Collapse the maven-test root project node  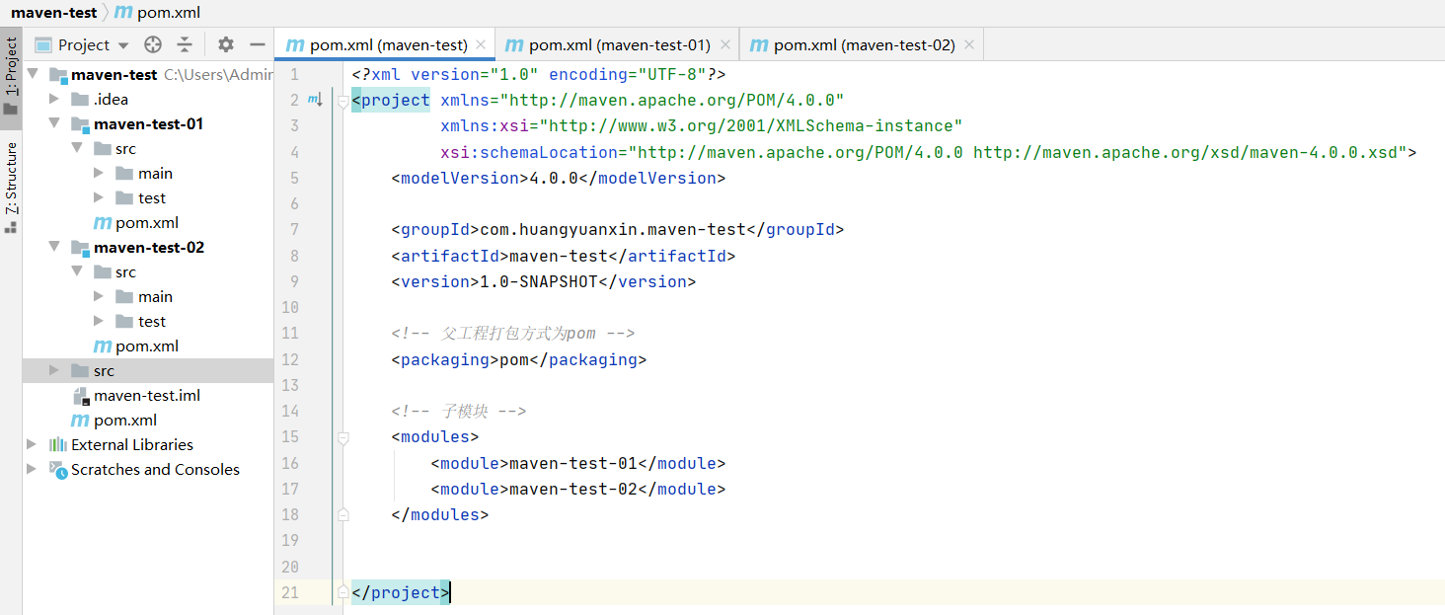click(x=33, y=74)
